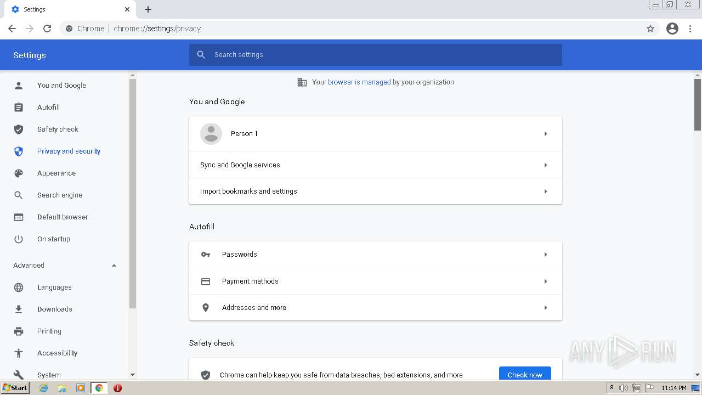Image resolution: width=702 pixels, height=395 pixels.
Task: Open the file explorer taskbar icon
Action: point(62,388)
